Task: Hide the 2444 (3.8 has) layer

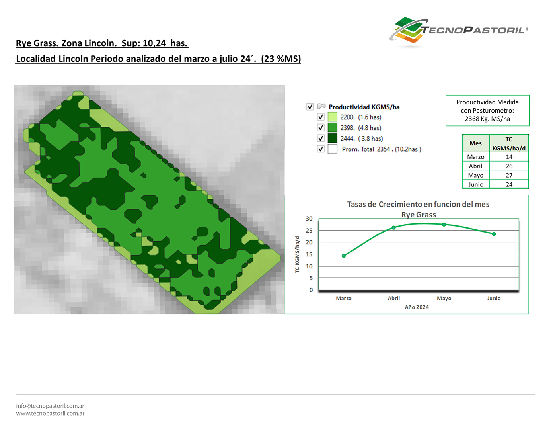Action: (321, 138)
